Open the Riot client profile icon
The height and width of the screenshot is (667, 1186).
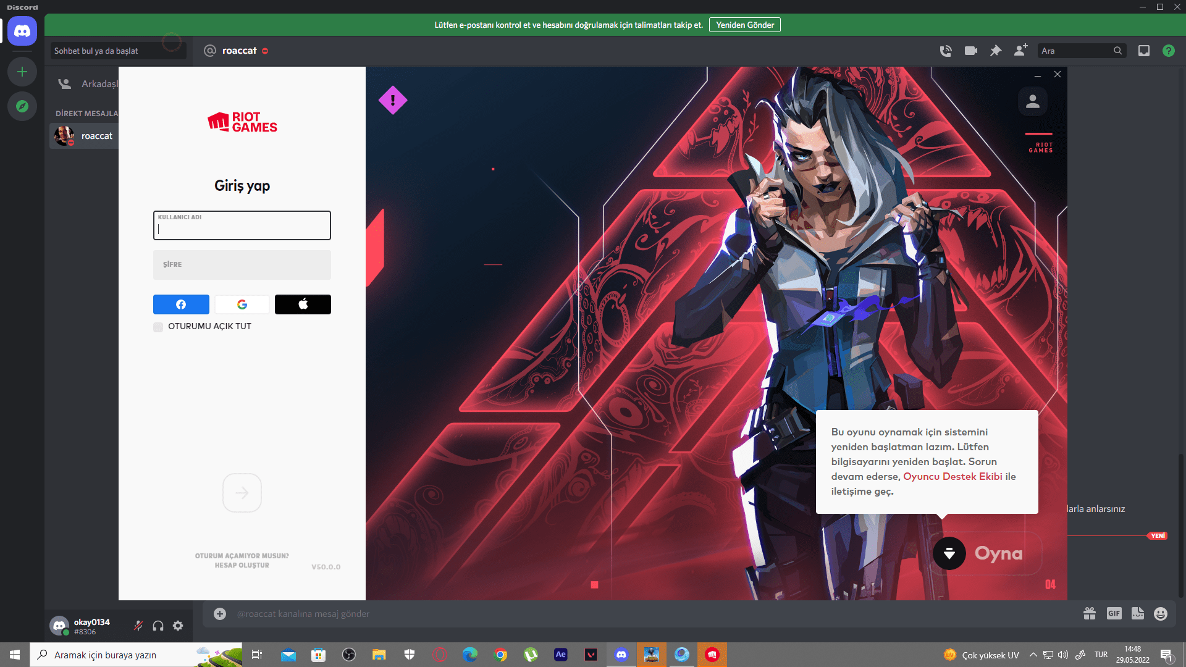tap(1033, 101)
